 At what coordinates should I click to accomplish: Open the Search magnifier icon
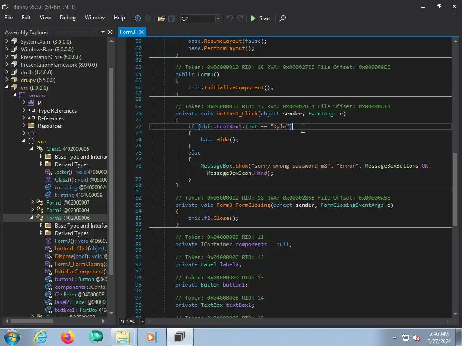click(x=282, y=18)
